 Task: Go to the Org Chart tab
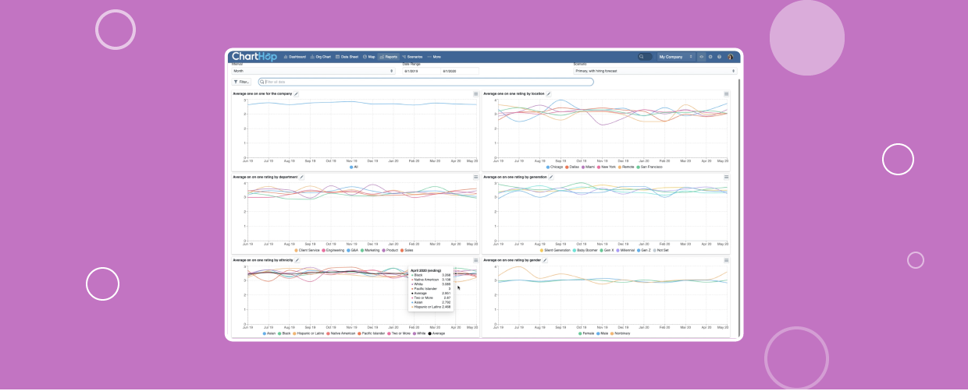click(x=321, y=57)
